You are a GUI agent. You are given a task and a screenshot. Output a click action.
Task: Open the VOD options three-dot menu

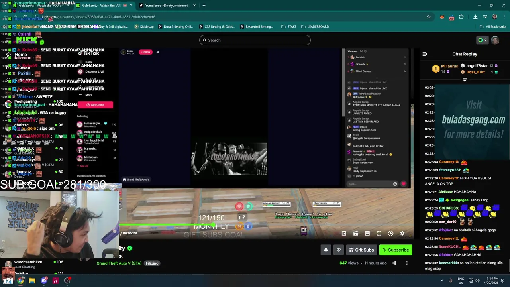click(x=407, y=263)
